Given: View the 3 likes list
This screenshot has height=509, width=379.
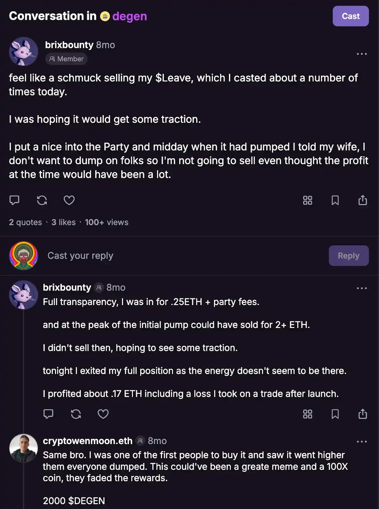Looking at the screenshot, I should pyautogui.click(x=64, y=222).
